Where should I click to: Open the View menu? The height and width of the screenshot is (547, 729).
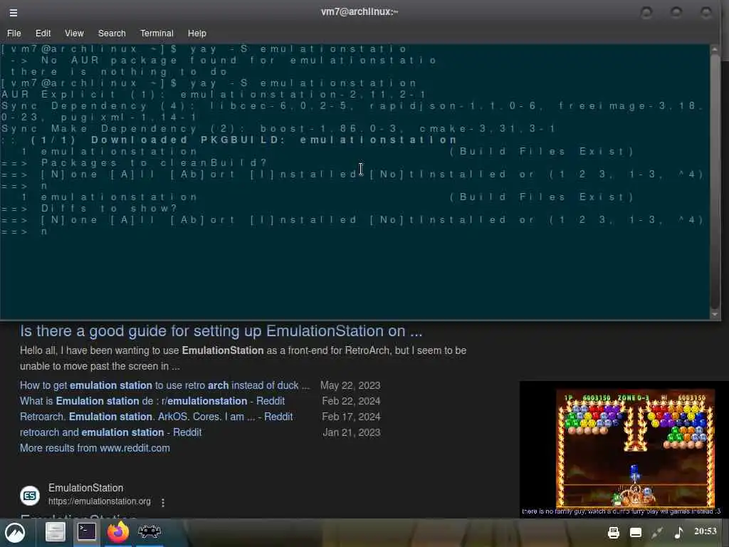[x=74, y=33]
